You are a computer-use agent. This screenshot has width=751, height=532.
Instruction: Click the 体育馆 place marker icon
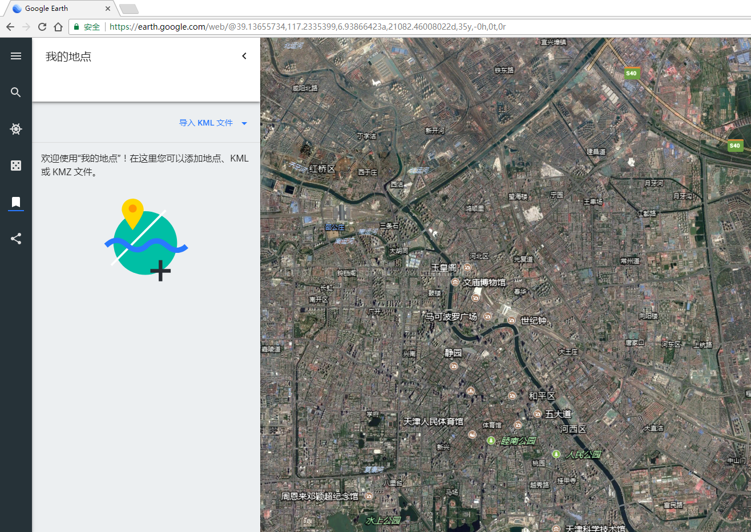[518, 425]
